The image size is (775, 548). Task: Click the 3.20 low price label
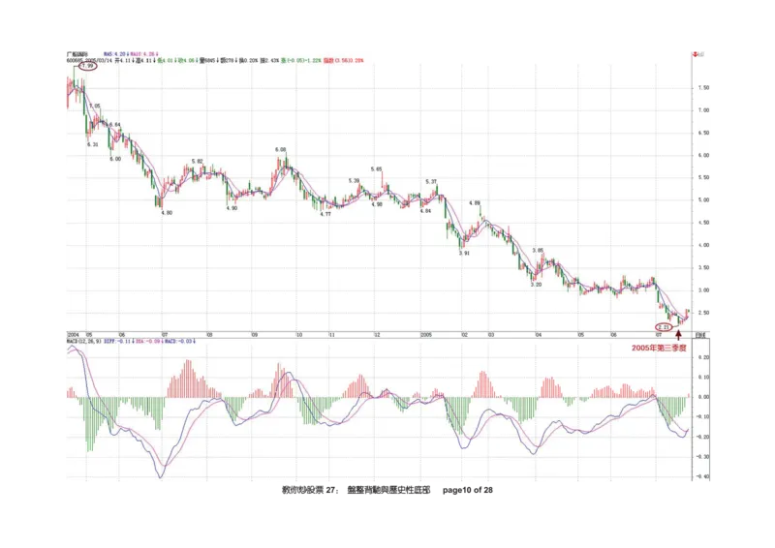tap(535, 284)
